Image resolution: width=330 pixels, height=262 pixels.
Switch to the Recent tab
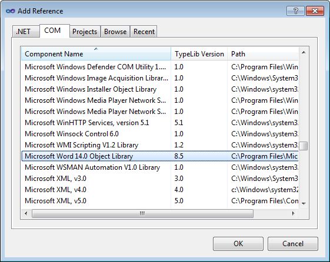[x=144, y=32]
